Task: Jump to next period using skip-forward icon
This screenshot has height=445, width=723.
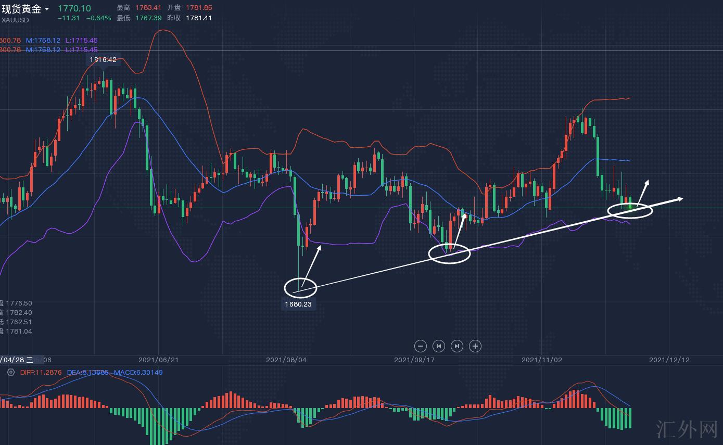Action: click(456, 346)
